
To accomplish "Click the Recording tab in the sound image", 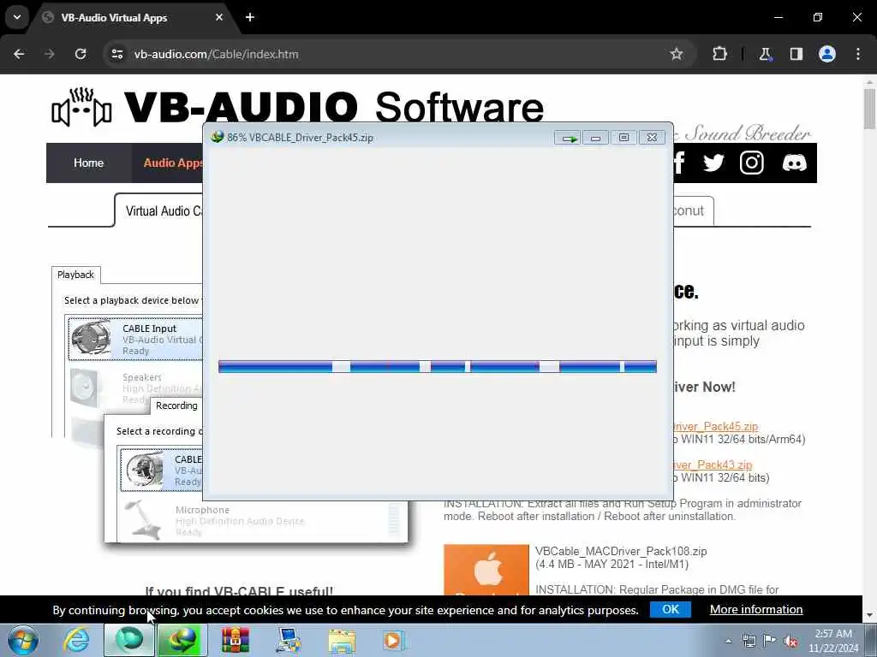I will pos(176,405).
